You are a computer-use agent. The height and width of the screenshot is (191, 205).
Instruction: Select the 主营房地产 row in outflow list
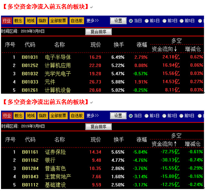coord(58,177)
